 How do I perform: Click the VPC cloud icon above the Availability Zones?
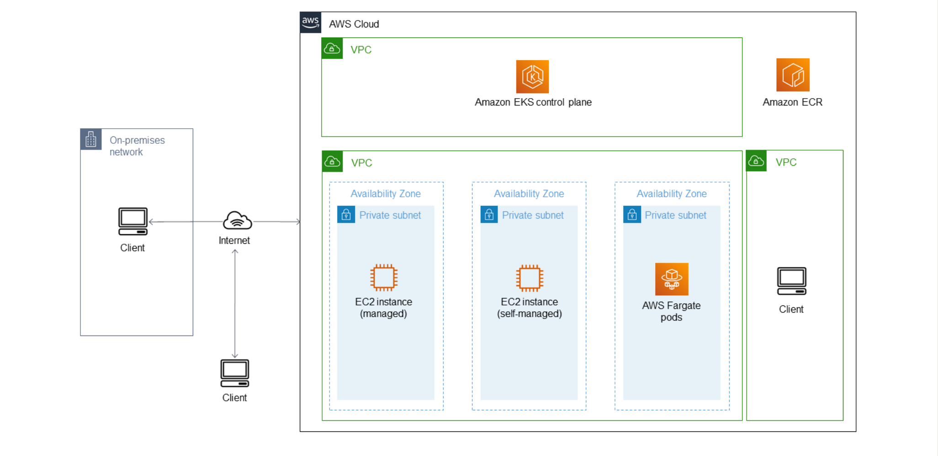pos(333,162)
